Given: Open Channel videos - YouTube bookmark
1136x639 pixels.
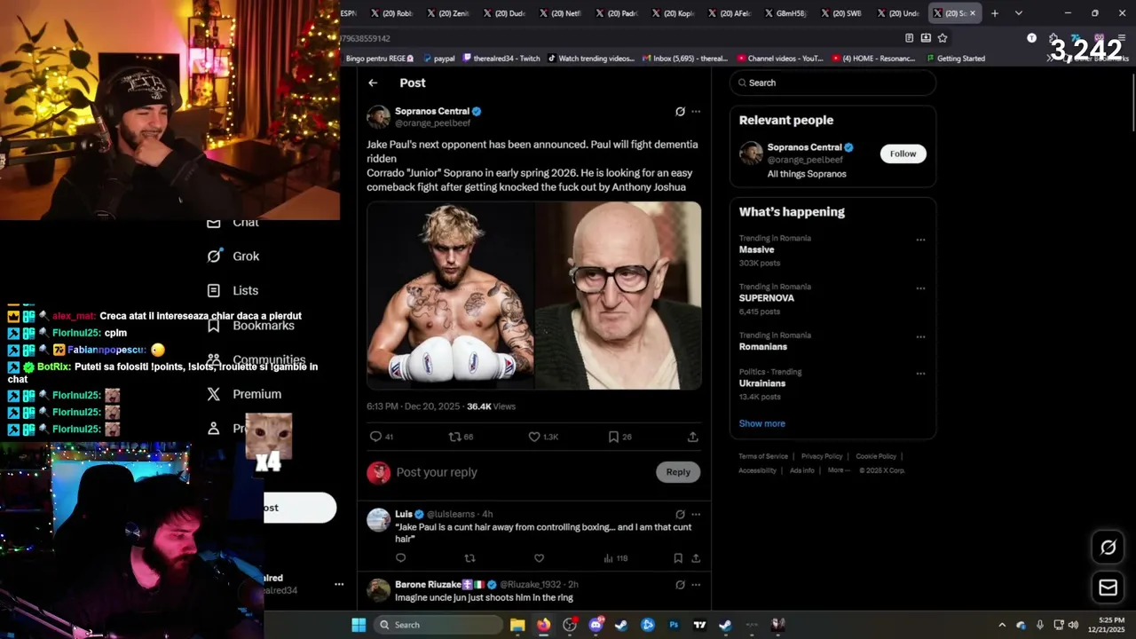Looking at the screenshot, I should point(780,59).
